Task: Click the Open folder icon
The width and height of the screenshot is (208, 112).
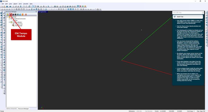Action: click(x=4, y=6)
